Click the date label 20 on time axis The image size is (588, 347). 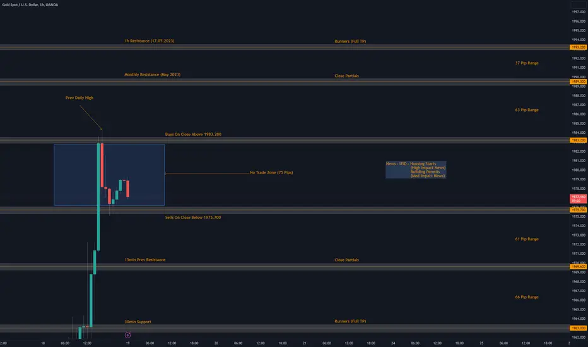[216, 343]
